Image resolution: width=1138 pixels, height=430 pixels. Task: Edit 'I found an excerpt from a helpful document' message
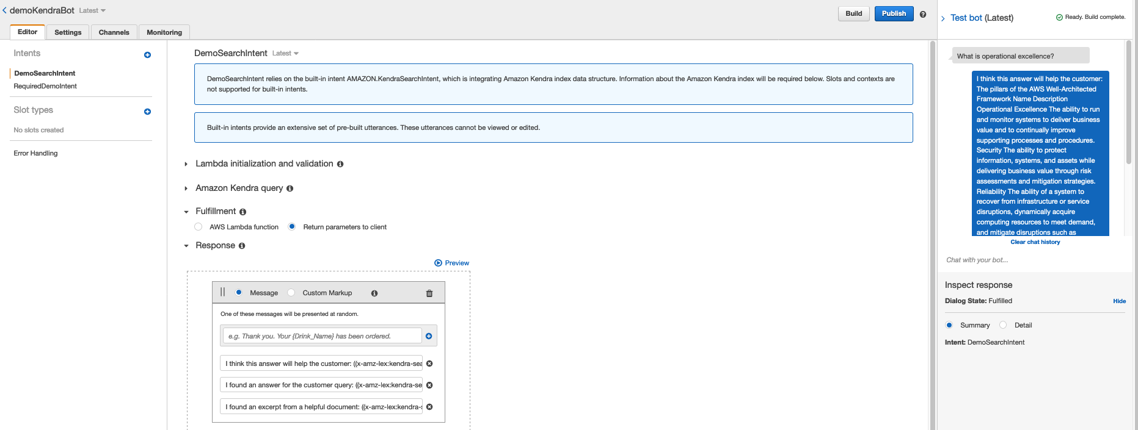(x=321, y=407)
